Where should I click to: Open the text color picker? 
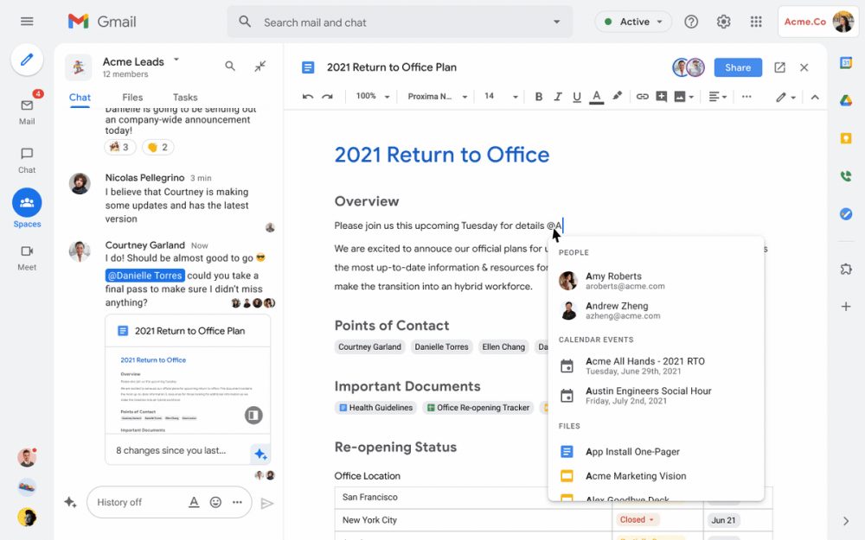click(597, 96)
